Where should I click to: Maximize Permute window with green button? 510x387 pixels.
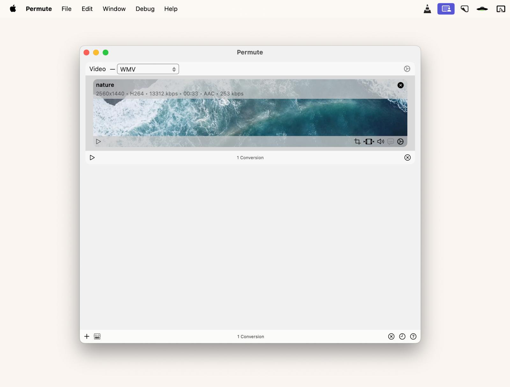click(106, 53)
